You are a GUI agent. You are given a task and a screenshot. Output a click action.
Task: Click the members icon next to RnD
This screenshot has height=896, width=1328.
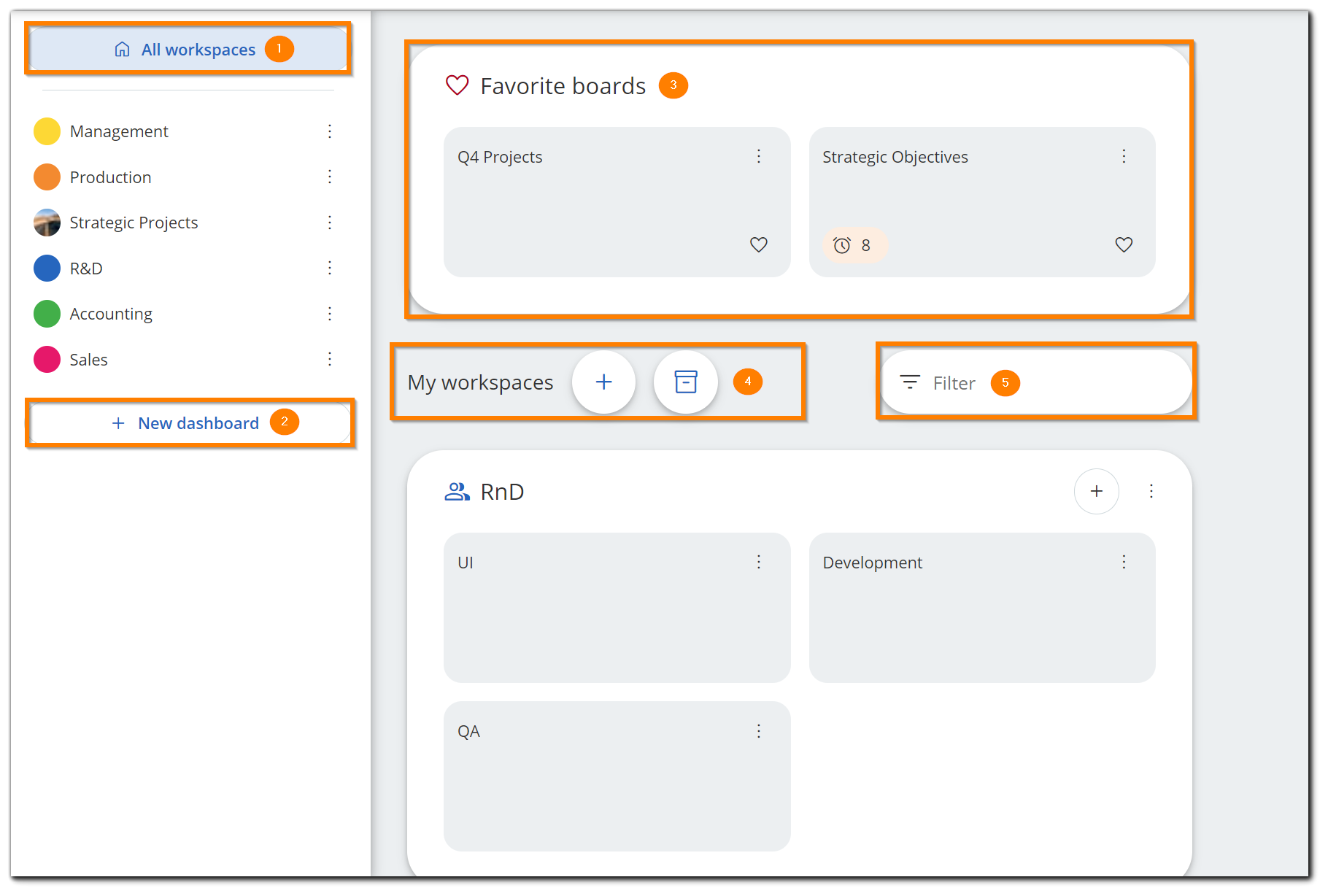click(x=457, y=492)
